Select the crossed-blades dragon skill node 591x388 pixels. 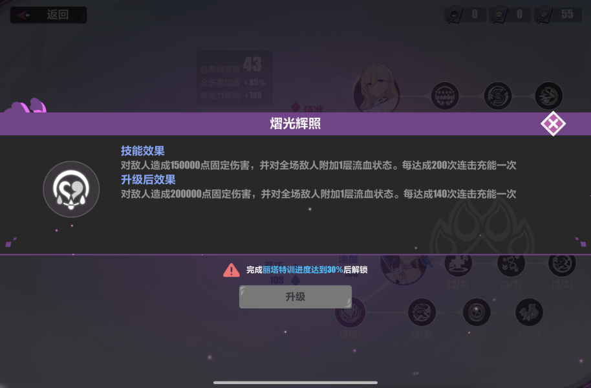[x=422, y=312]
